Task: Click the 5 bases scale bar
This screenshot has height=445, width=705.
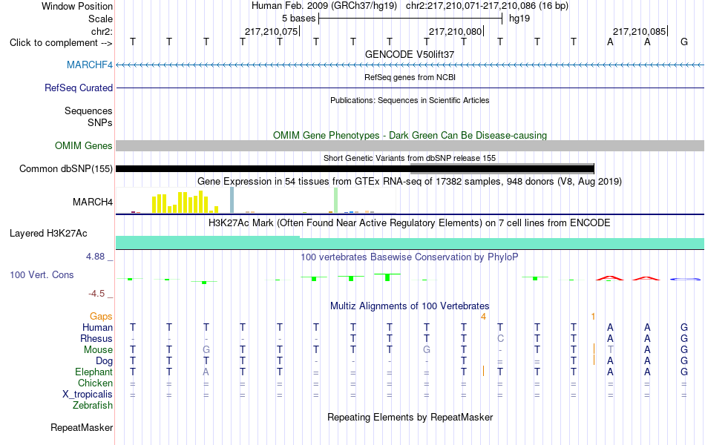Action: coord(410,19)
